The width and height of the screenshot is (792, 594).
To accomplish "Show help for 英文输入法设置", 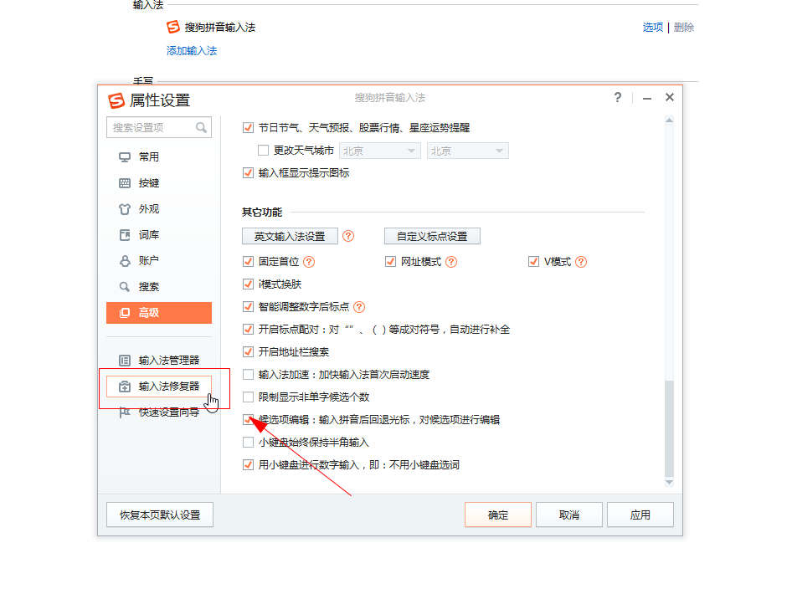I will tap(348, 236).
